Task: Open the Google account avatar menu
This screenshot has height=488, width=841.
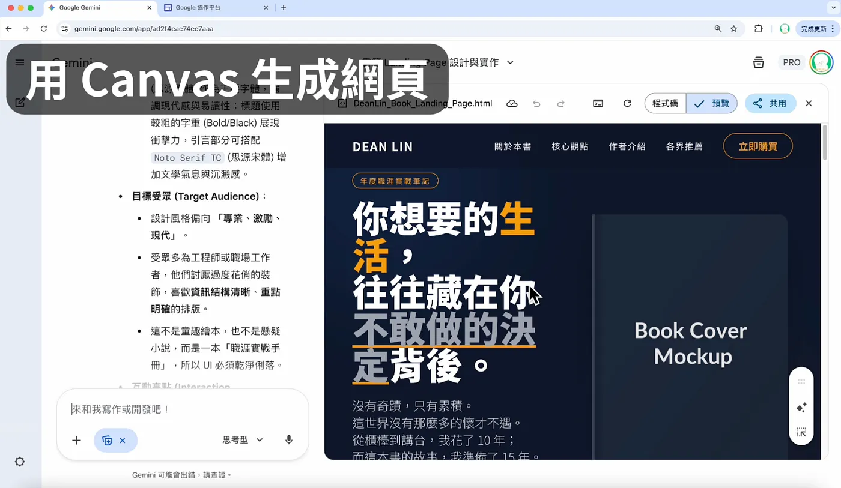Action: 821,62
